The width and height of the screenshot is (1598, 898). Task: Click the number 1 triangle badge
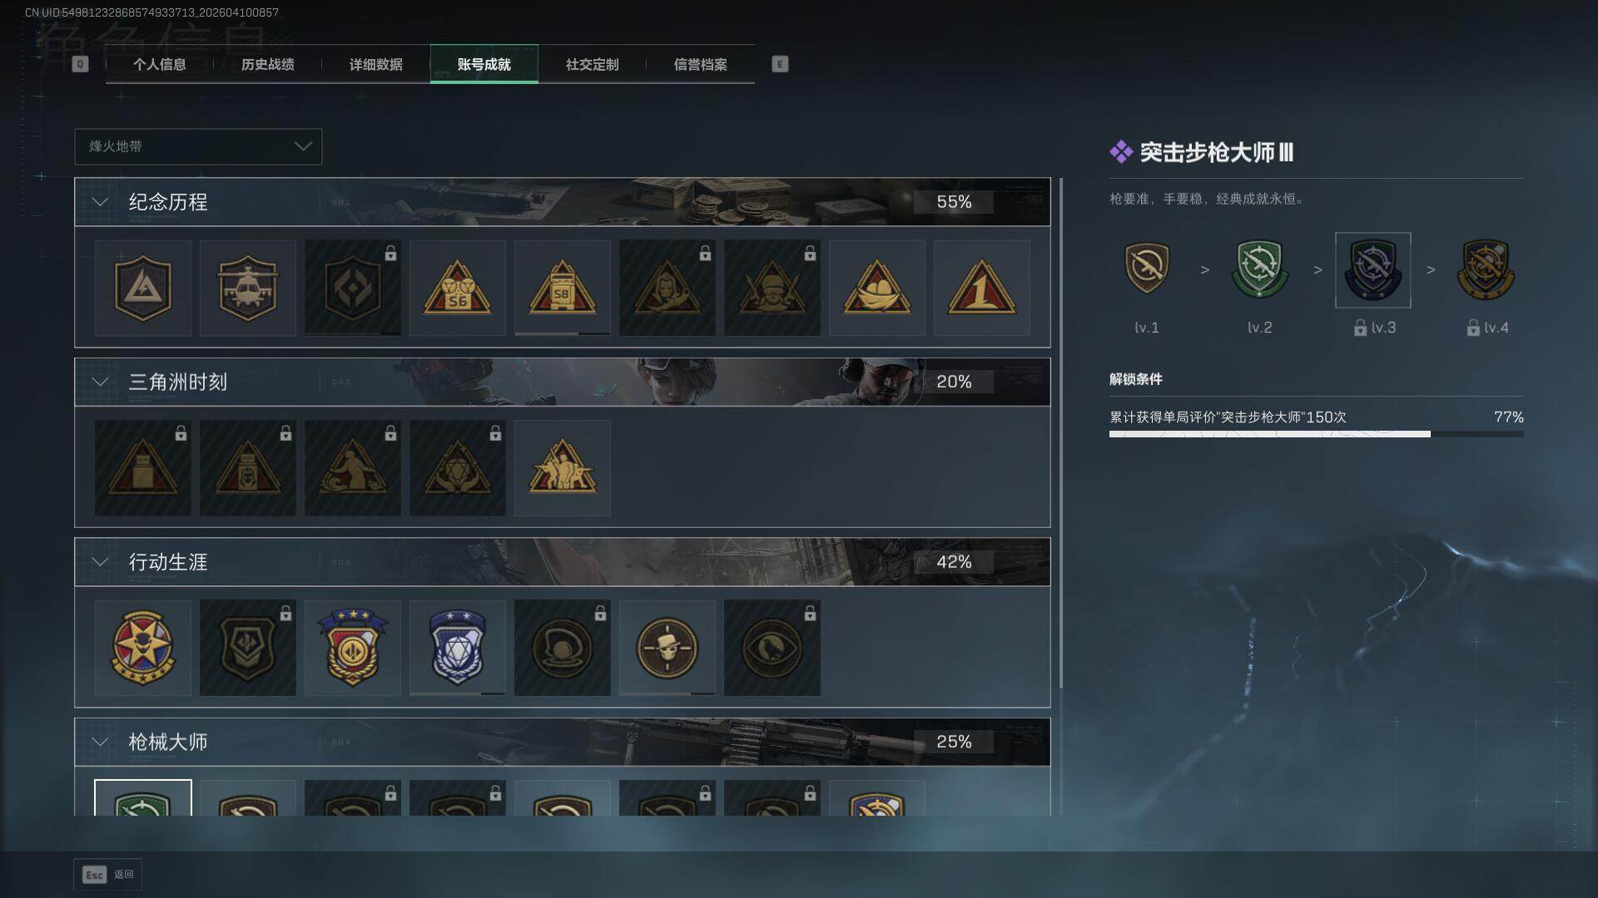point(981,288)
